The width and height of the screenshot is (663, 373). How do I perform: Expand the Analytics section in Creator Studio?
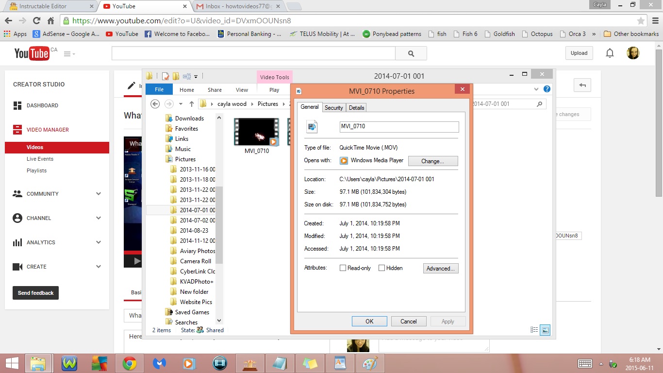click(x=99, y=242)
